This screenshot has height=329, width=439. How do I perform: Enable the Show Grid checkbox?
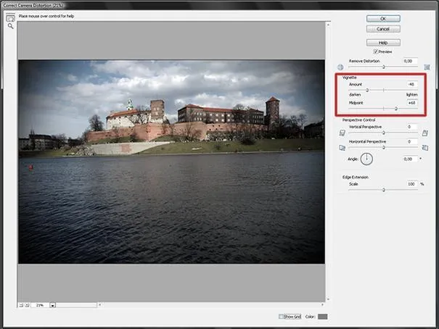click(x=281, y=317)
